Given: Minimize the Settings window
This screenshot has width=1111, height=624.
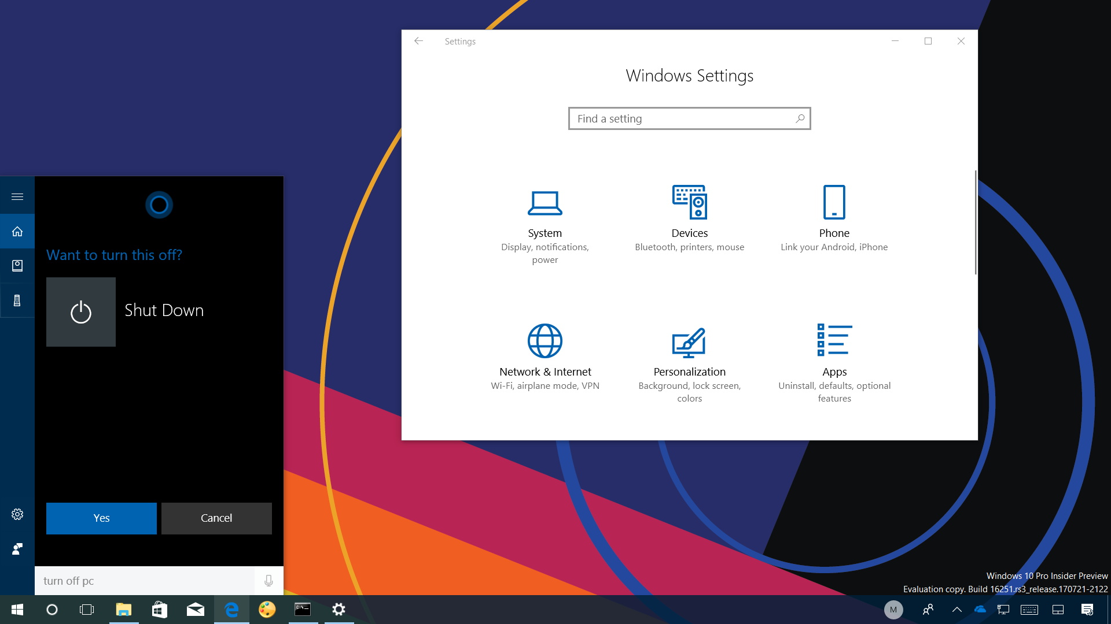Looking at the screenshot, I should (895, 41).
